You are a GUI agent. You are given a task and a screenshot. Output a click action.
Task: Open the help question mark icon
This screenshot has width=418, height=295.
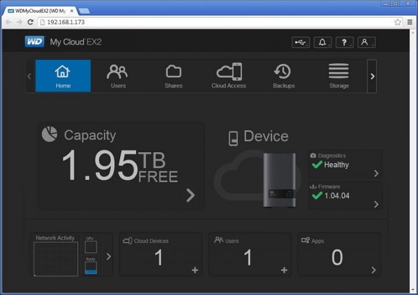[344, 42]
